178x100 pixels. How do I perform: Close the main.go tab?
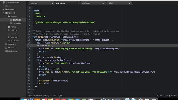coord(52,3)
